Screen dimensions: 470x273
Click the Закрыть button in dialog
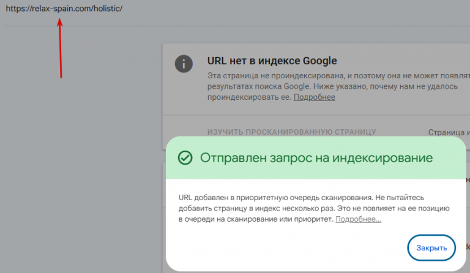point(431,248)
